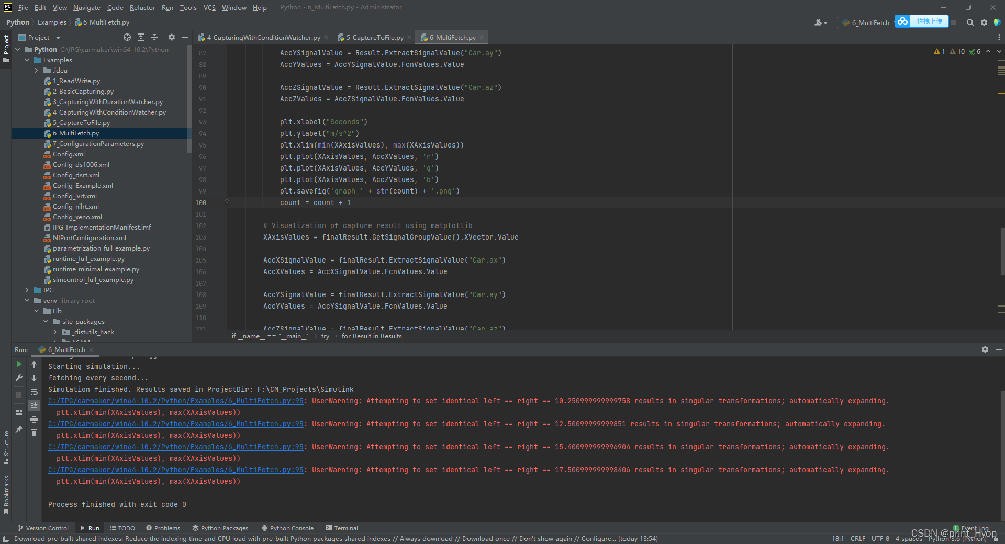1005x544 pixels.
Task: Open Project view dropdown selector
Action: [x=40, y=37]
